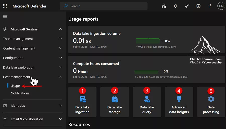
Task: Click the search magnifier icon
Action: click(66, 6)
